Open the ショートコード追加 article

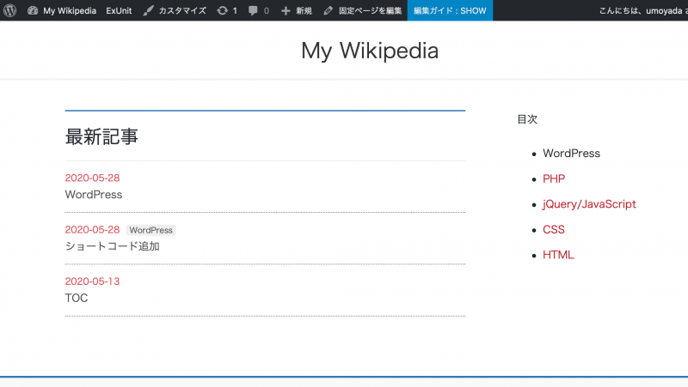[x=112, y=246]
